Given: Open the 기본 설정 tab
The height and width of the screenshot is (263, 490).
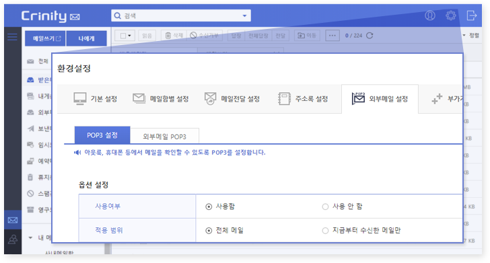Looking at the screenshot, I should (96, 99).
